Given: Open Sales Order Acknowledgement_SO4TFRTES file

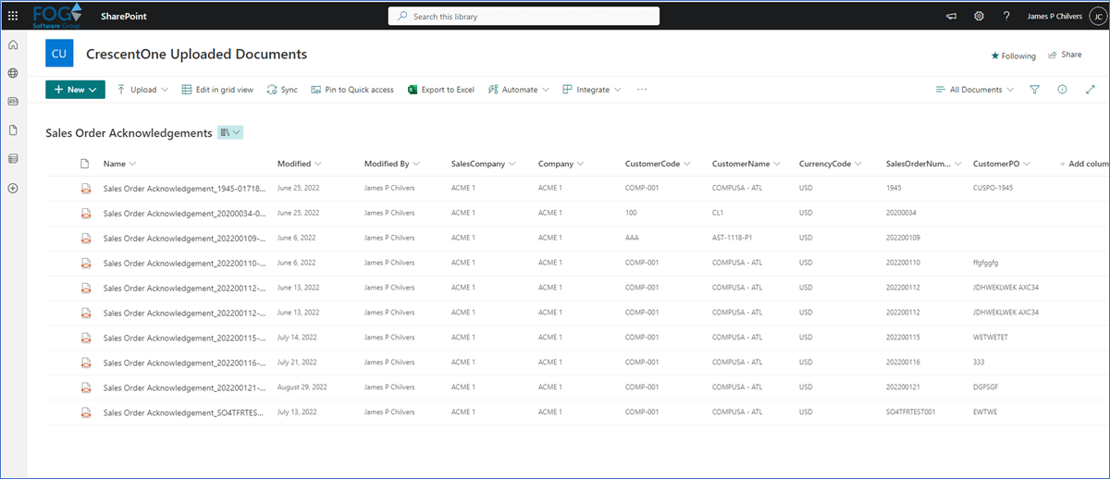Looking at the screenshot, I should (184, 412).
